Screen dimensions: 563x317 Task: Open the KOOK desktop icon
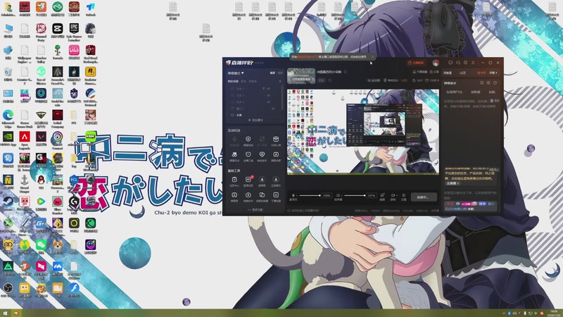click(91, 137)
